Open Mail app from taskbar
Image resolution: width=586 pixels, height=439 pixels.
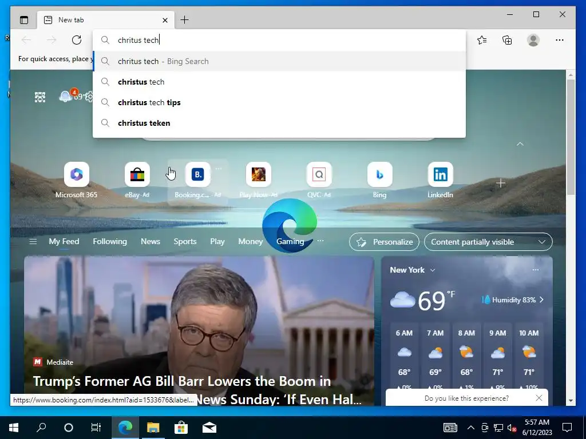pyautogui.click(x=209, y=428)
